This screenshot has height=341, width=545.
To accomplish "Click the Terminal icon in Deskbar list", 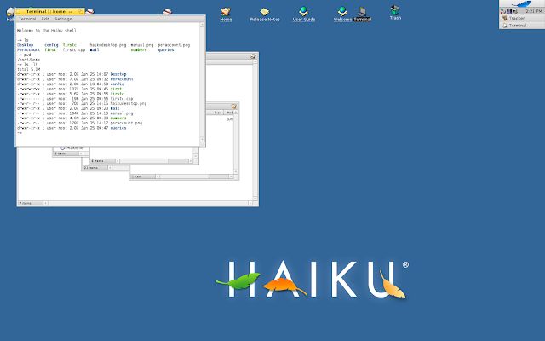I will click(x=504, y=26).
